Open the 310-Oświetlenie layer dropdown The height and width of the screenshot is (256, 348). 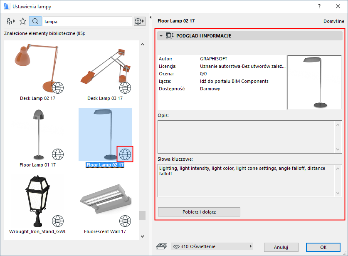coord(212,246)
